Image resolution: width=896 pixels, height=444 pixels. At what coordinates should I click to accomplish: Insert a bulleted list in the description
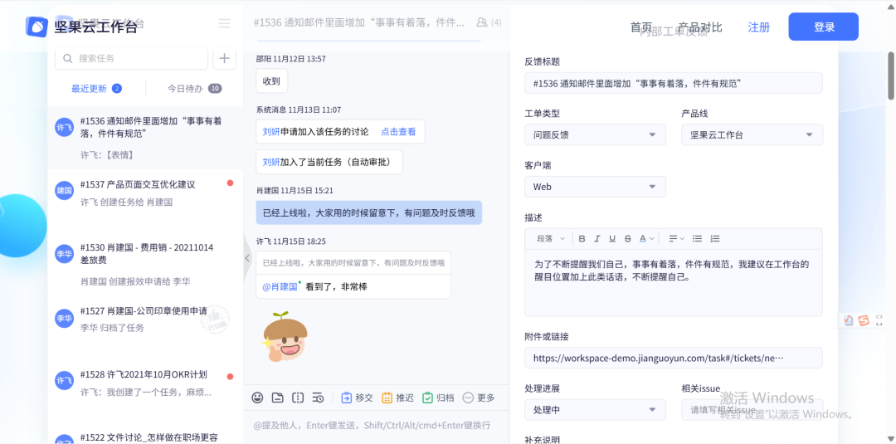click(x=697, y=238)
